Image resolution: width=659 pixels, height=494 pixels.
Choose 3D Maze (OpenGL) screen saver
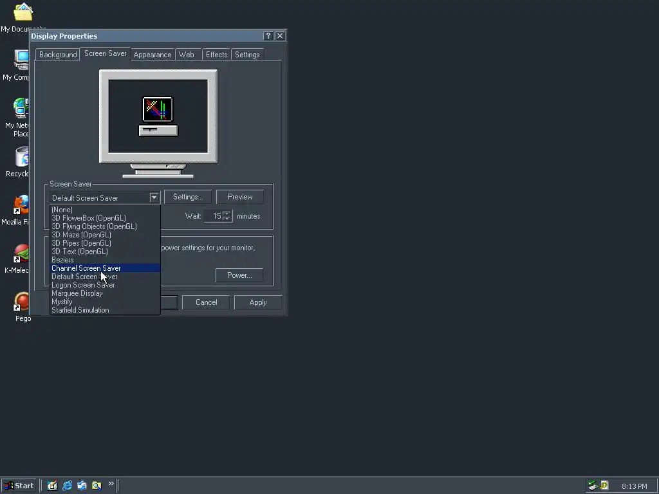pyautogui.click(x=105, y=235)
